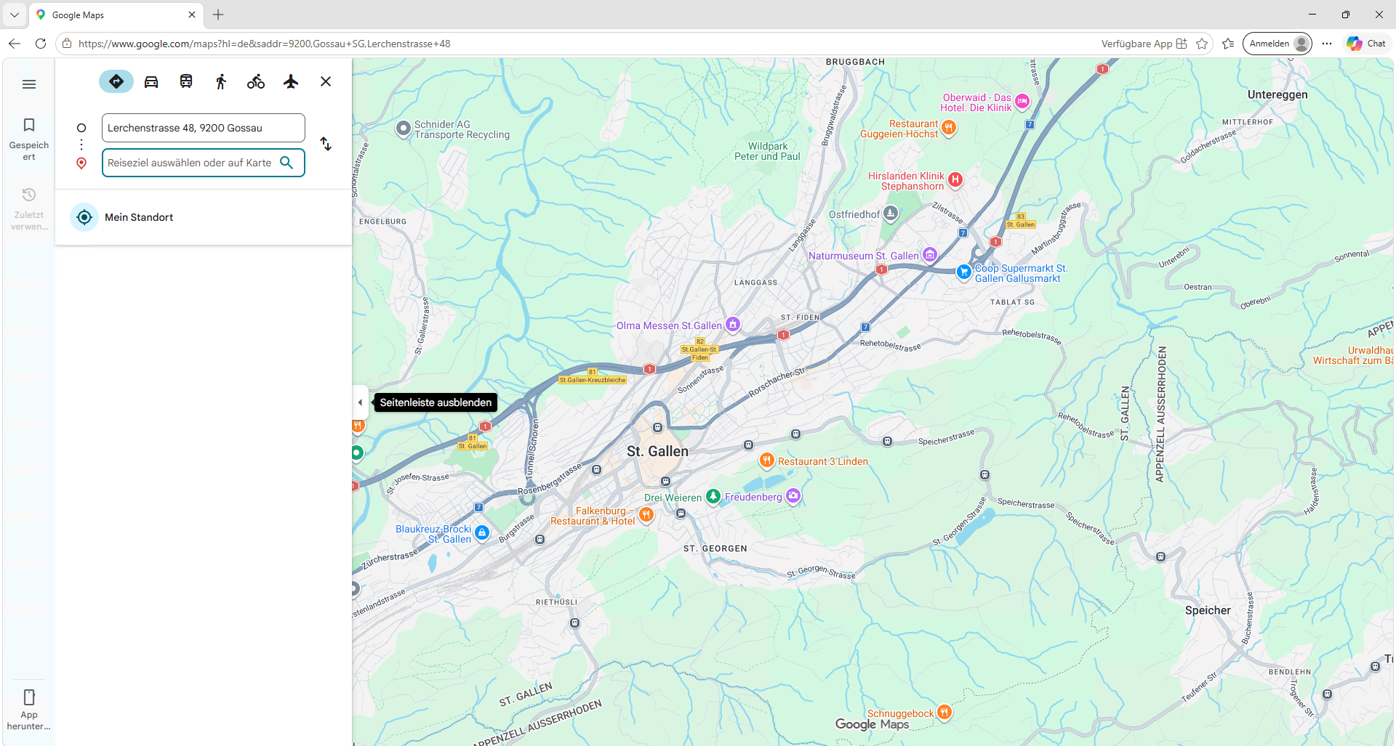Click the browser address bar URL
This screenshot has height=746, width=1396.
(264, 44)
